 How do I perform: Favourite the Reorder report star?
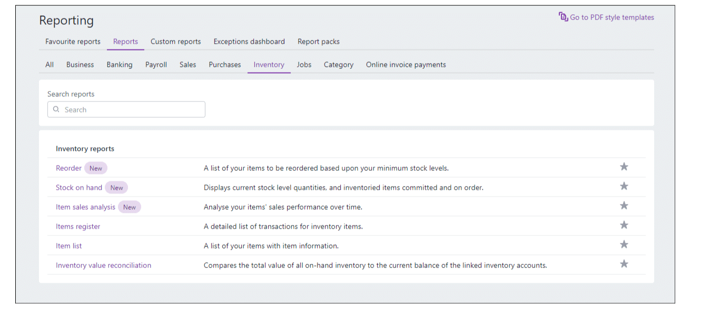tap(624, 167)
